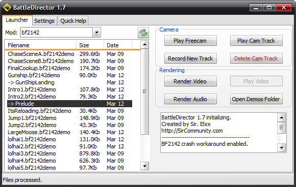This screenshot has height=187, width=296.
Task: Select lolhai5.bf2142demo file row
Action: coord(69,168)
